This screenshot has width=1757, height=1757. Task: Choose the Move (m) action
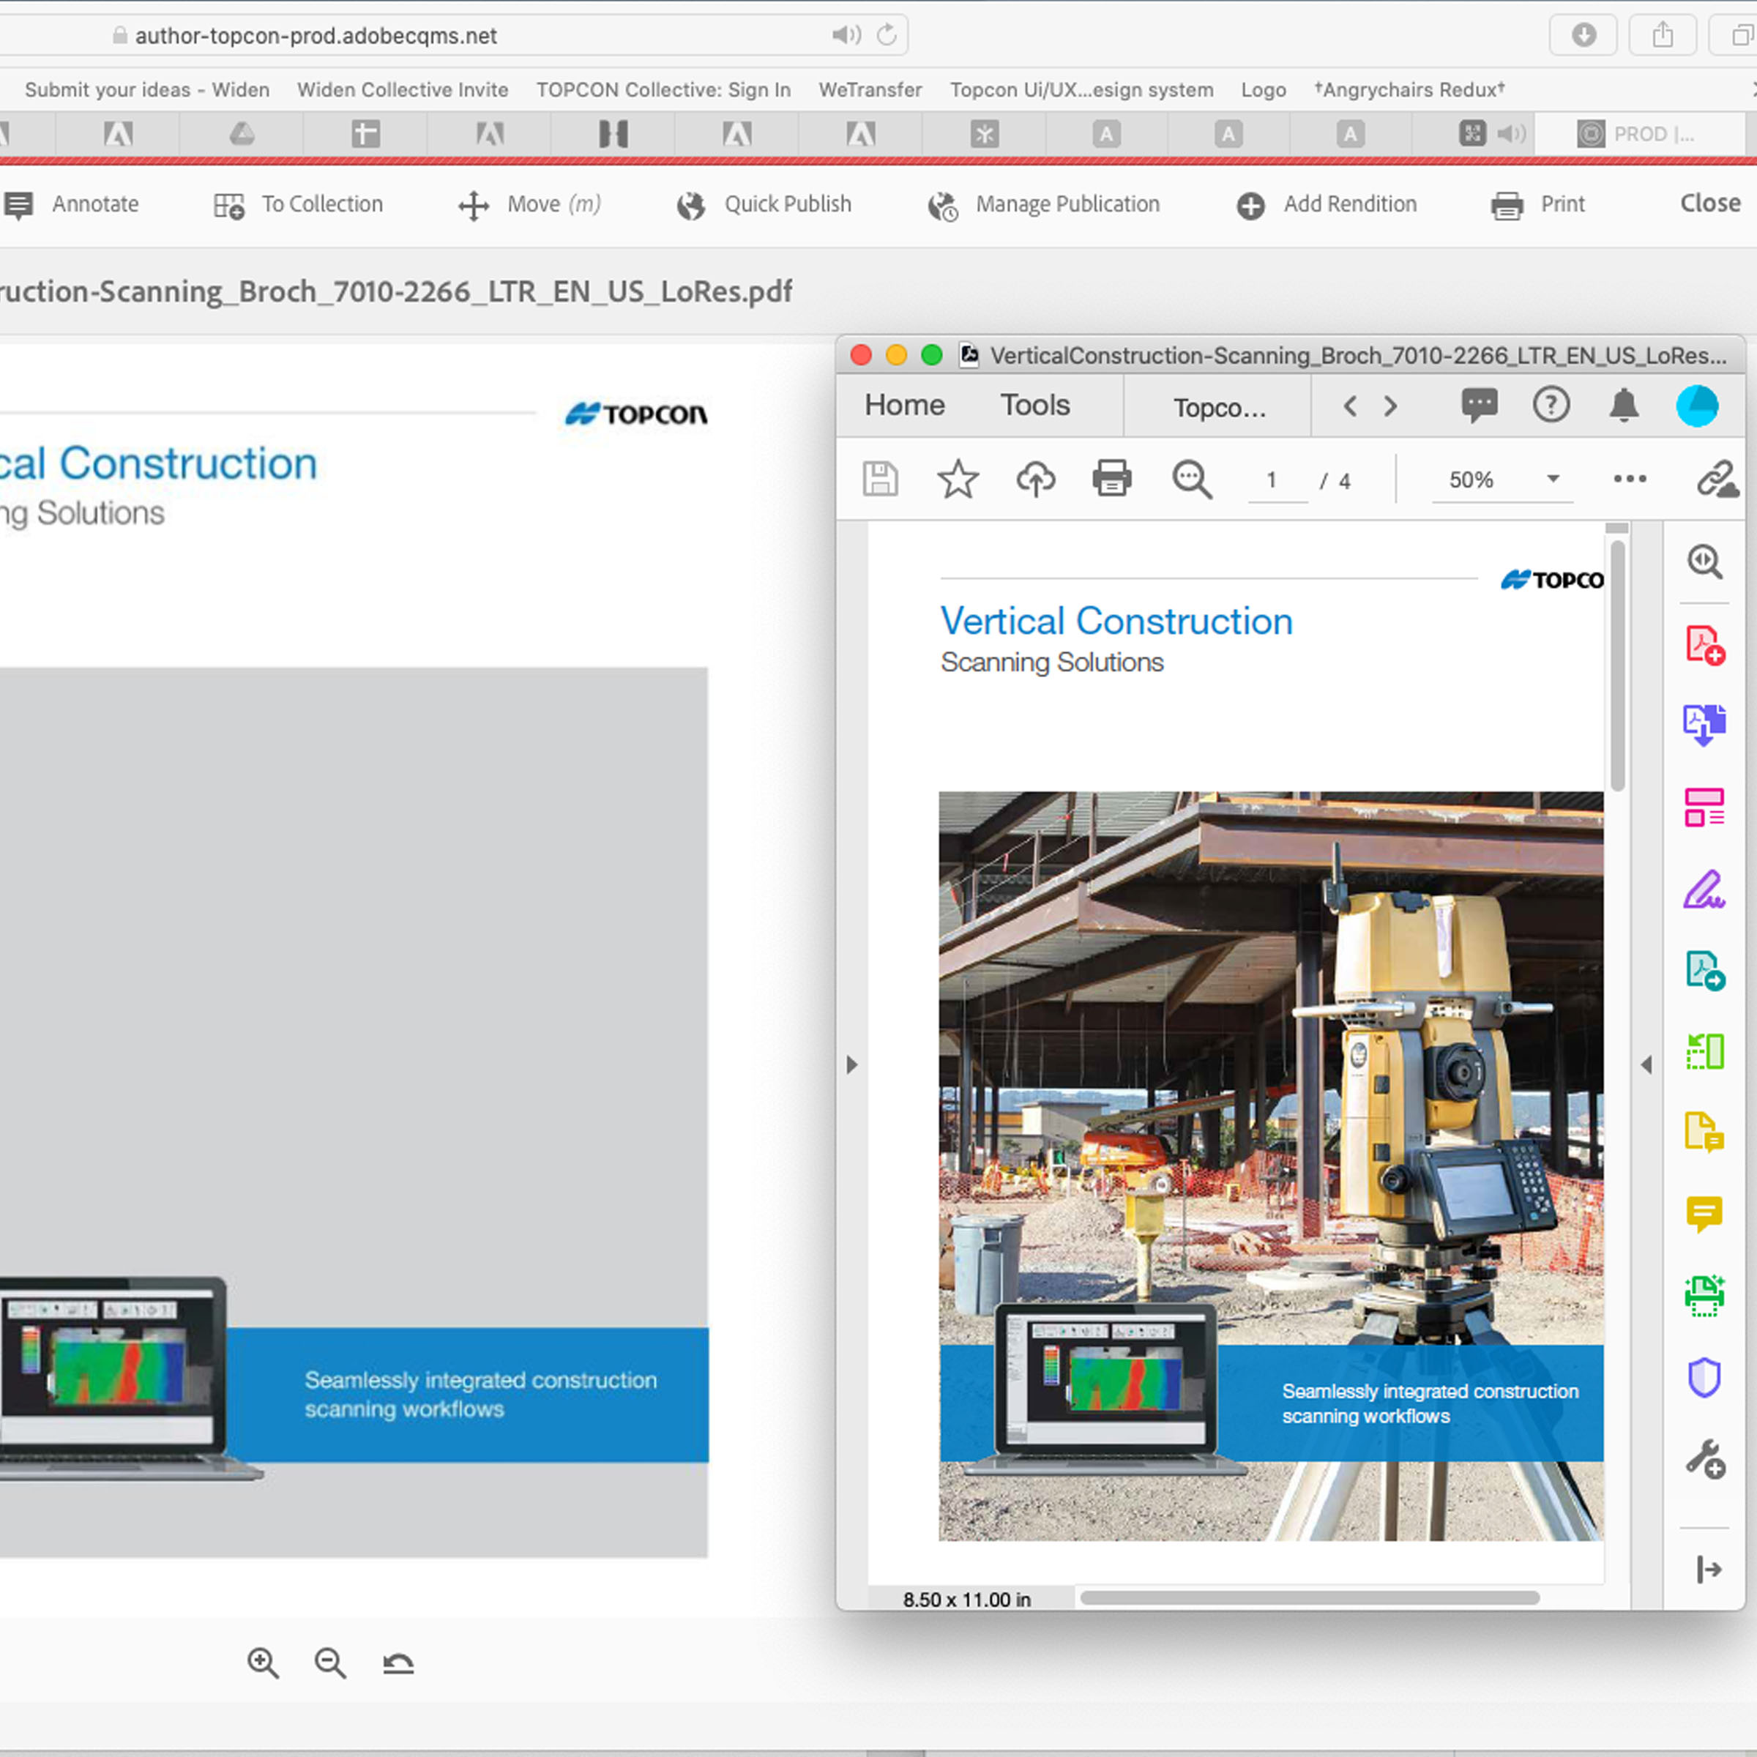pos(529,205)
